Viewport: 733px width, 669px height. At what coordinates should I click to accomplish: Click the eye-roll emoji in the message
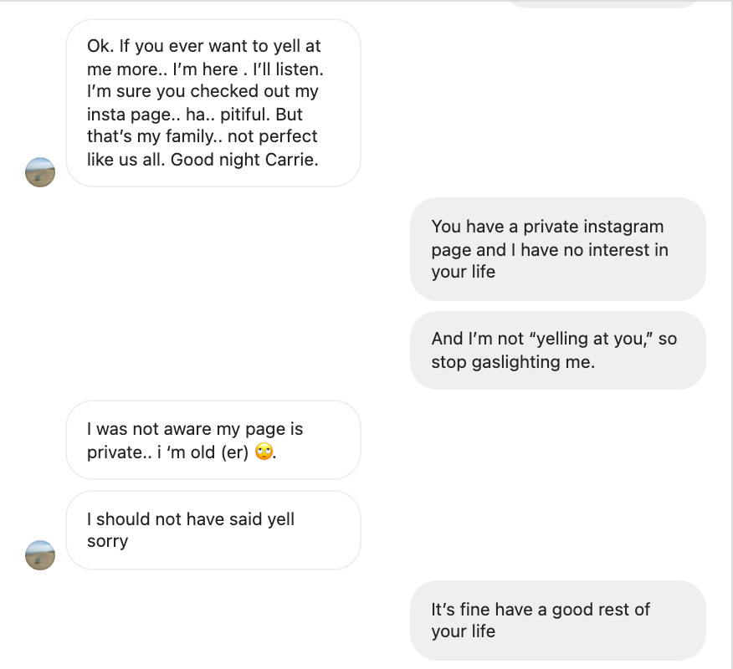tap(264, 452)
